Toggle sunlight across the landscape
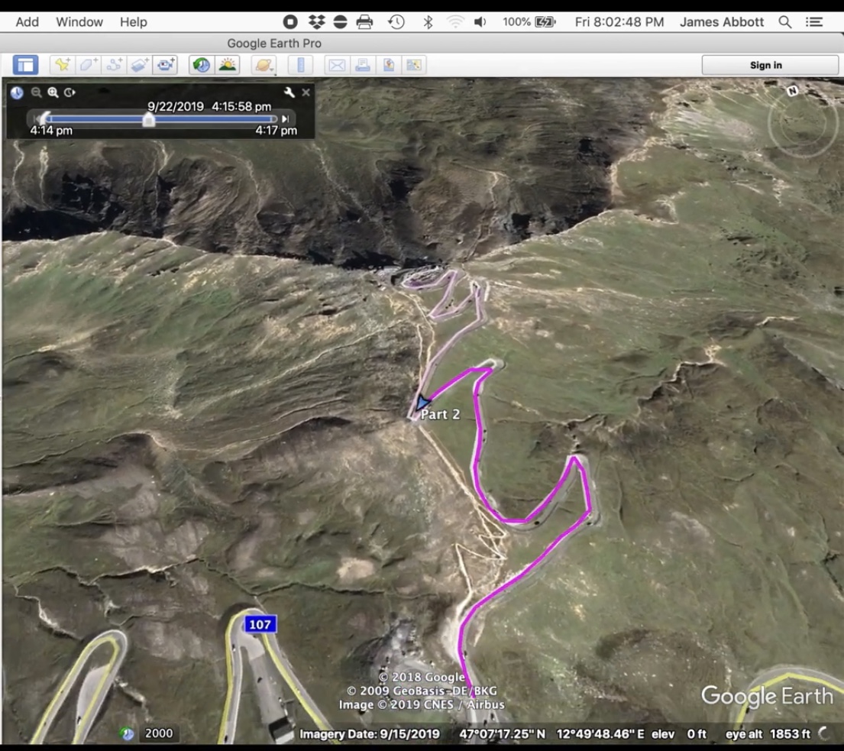Image resolution: width=844 pixels, height=751 pixels. (x=228, y=65)
